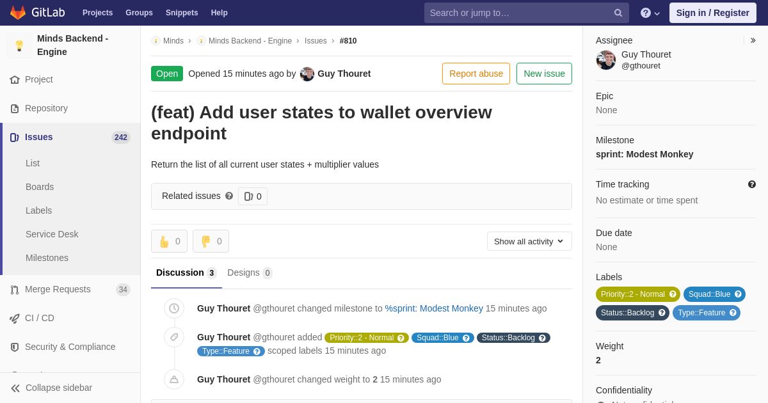The height and width of the screenshot is (403, 768).
Task: Click assignee avatar in right sidebar
Action: (x=606, y=60)
